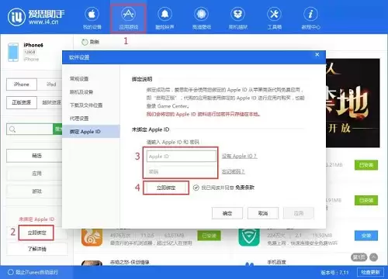Click the password (密码) input field
The image size is (388, 279).
point(182,171)
